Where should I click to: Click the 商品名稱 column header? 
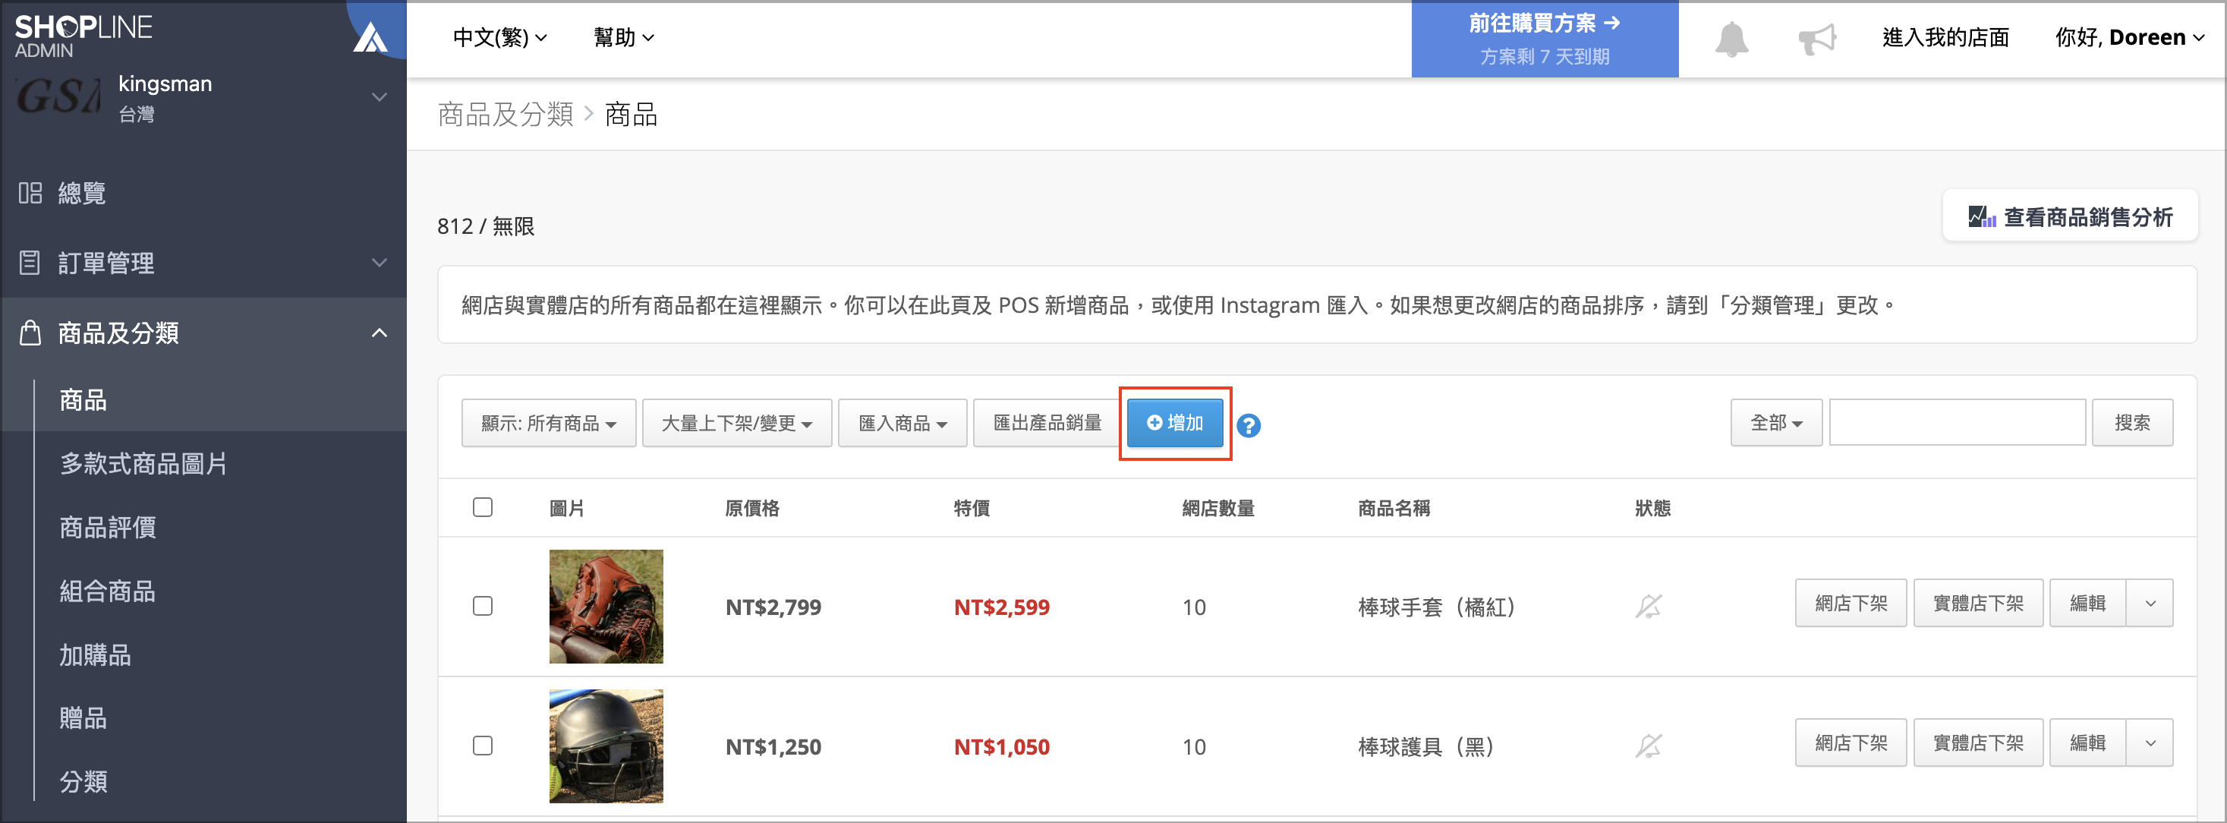point(1394,507)
